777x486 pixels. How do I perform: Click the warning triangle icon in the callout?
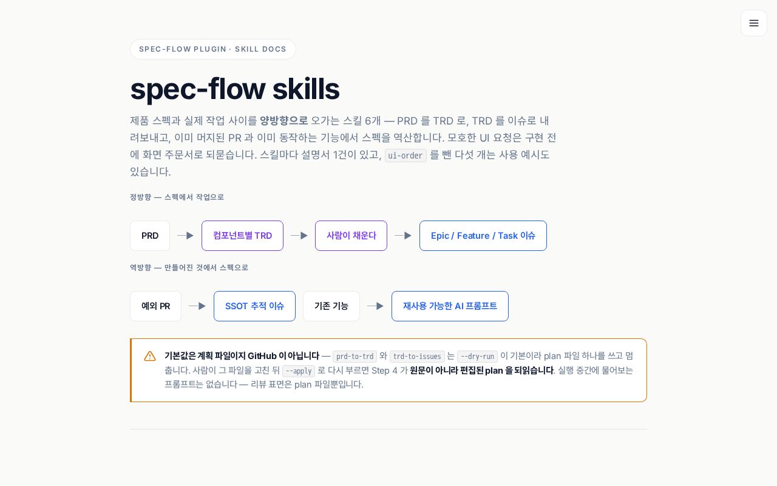150,356
